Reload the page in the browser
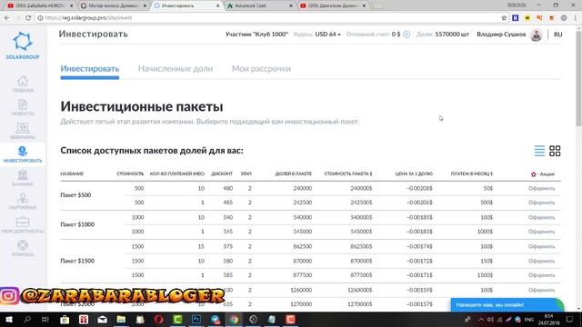This screenshot has height=327, width=582. click(x=28, y=18)
